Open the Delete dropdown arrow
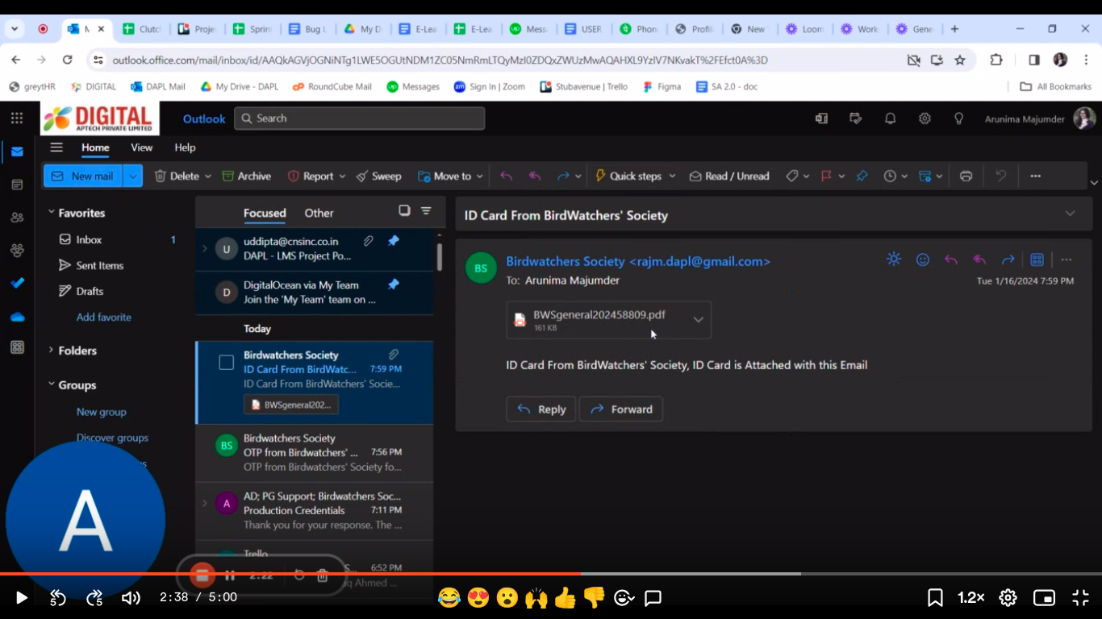1102x619 pixels. pos(207,176)
